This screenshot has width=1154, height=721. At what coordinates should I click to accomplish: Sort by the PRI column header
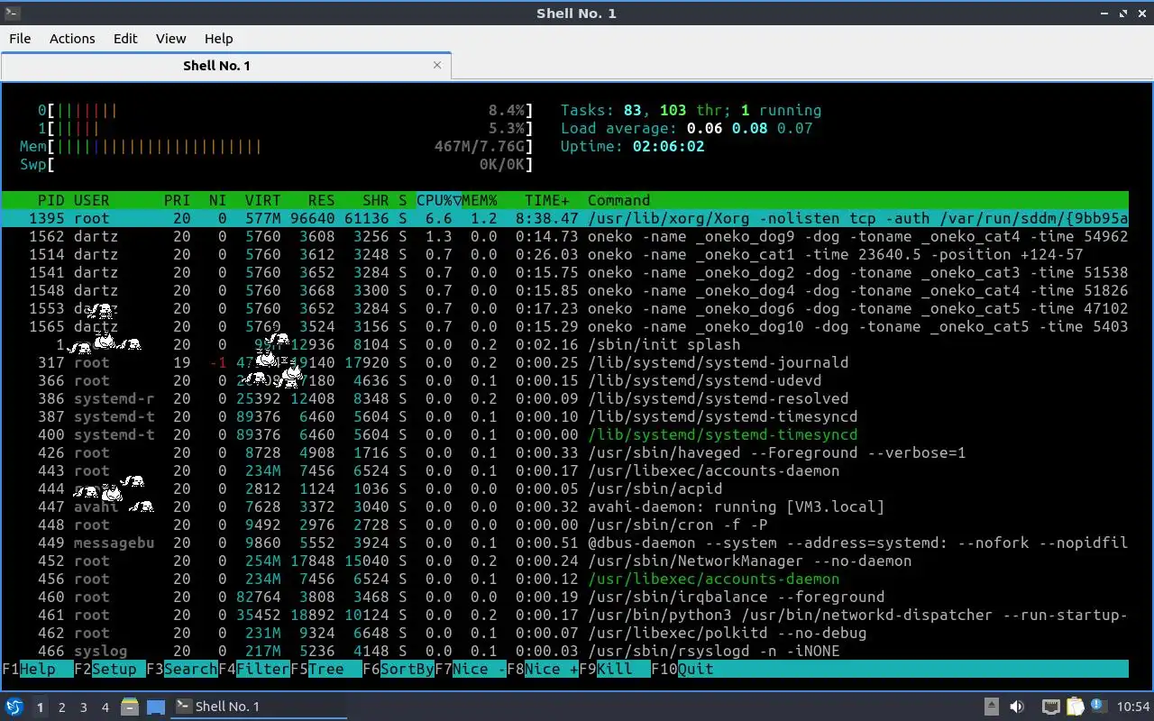[x=178, y=200]
